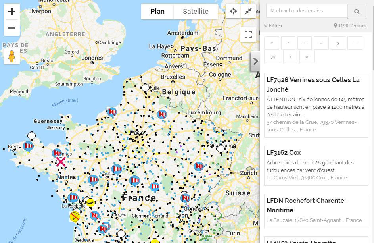Open results page 2
The height and width of the screenshot is (243, 374).
(x=321, y=43)
